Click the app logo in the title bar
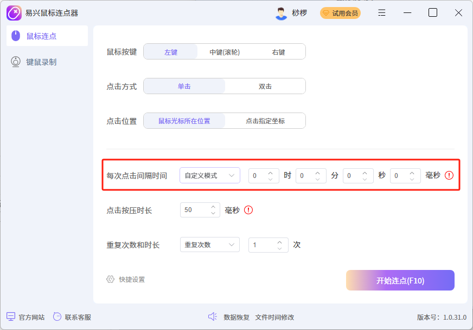 pos(13,12)
